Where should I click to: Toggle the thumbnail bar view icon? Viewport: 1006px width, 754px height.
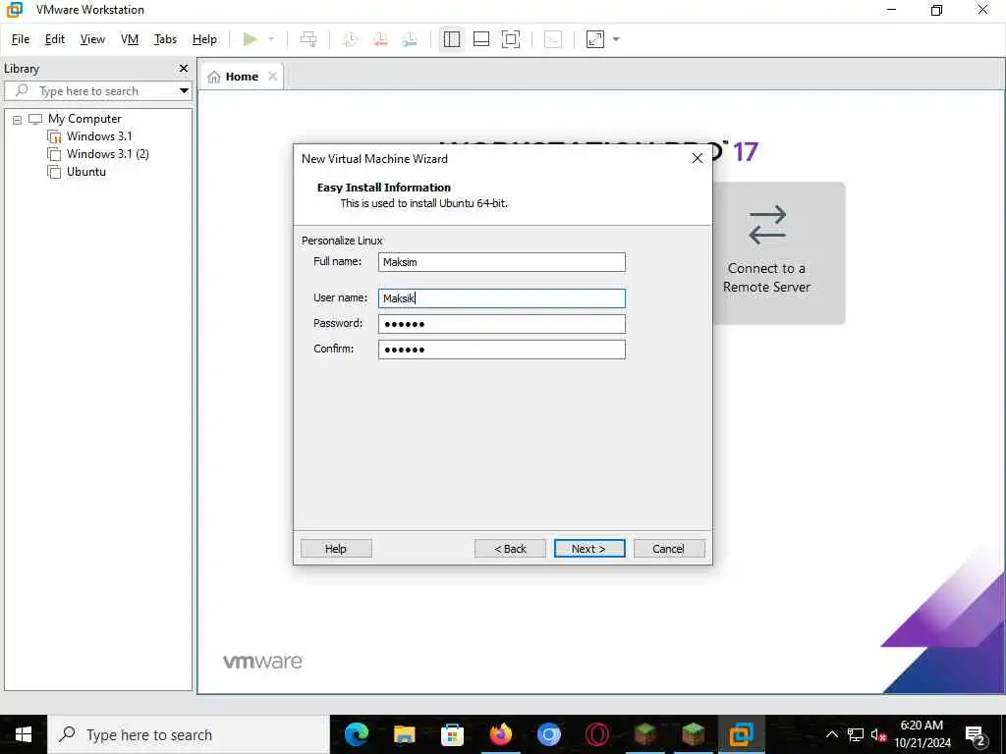(x=481, y=39)
